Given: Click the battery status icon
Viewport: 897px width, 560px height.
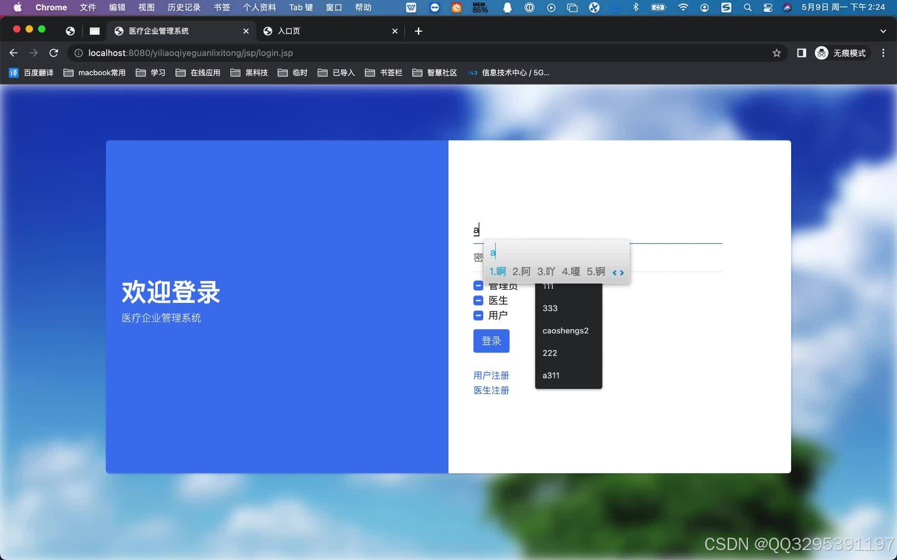Looking at the screenshot, I should (x=658, y=7).
